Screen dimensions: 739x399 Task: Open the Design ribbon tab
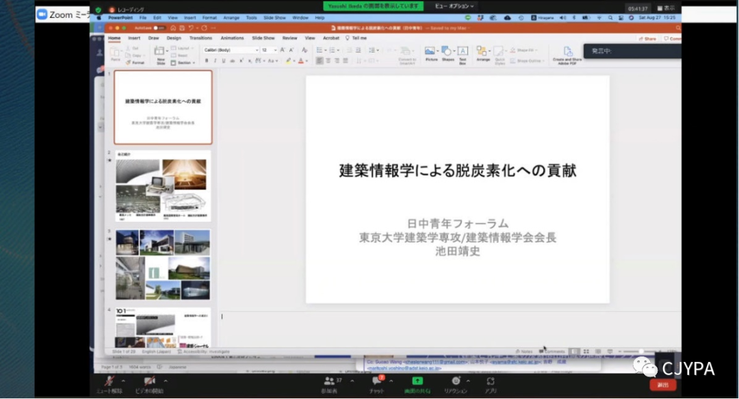(x=173, y=38)
